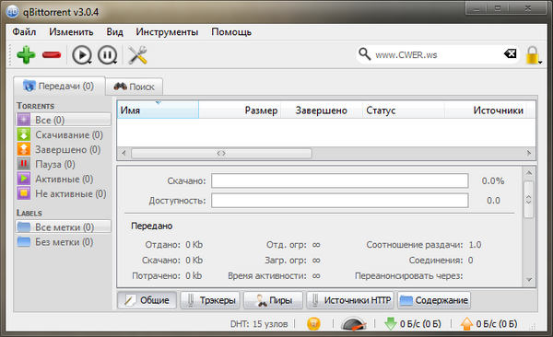Click the Соединения: 0 value
The width and height of the screenshot is (553, 337).
click(x=470, y=261)
